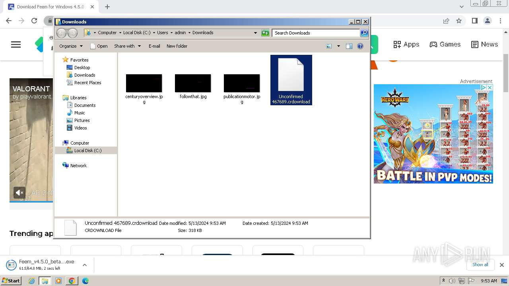Open options for Feem download item
The width and height of the screenshot is (509, 286).
pos(84,265)
